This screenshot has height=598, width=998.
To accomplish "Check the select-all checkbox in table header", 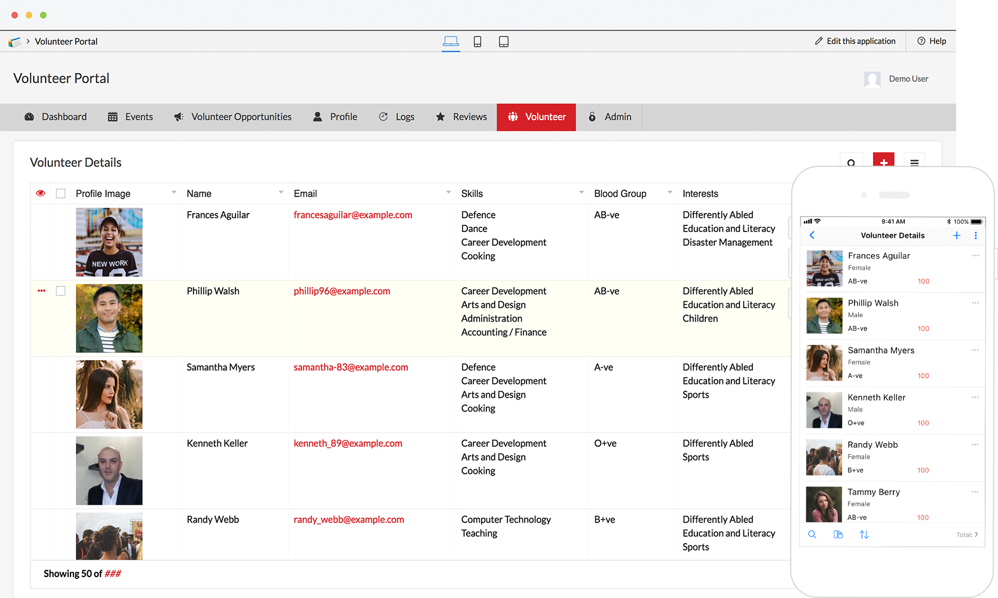I will [60, 193].
